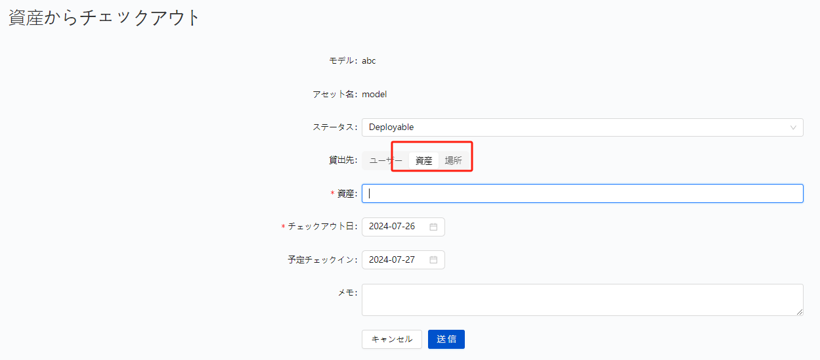Choose 資産 in the 貸出先 selector

423,161
